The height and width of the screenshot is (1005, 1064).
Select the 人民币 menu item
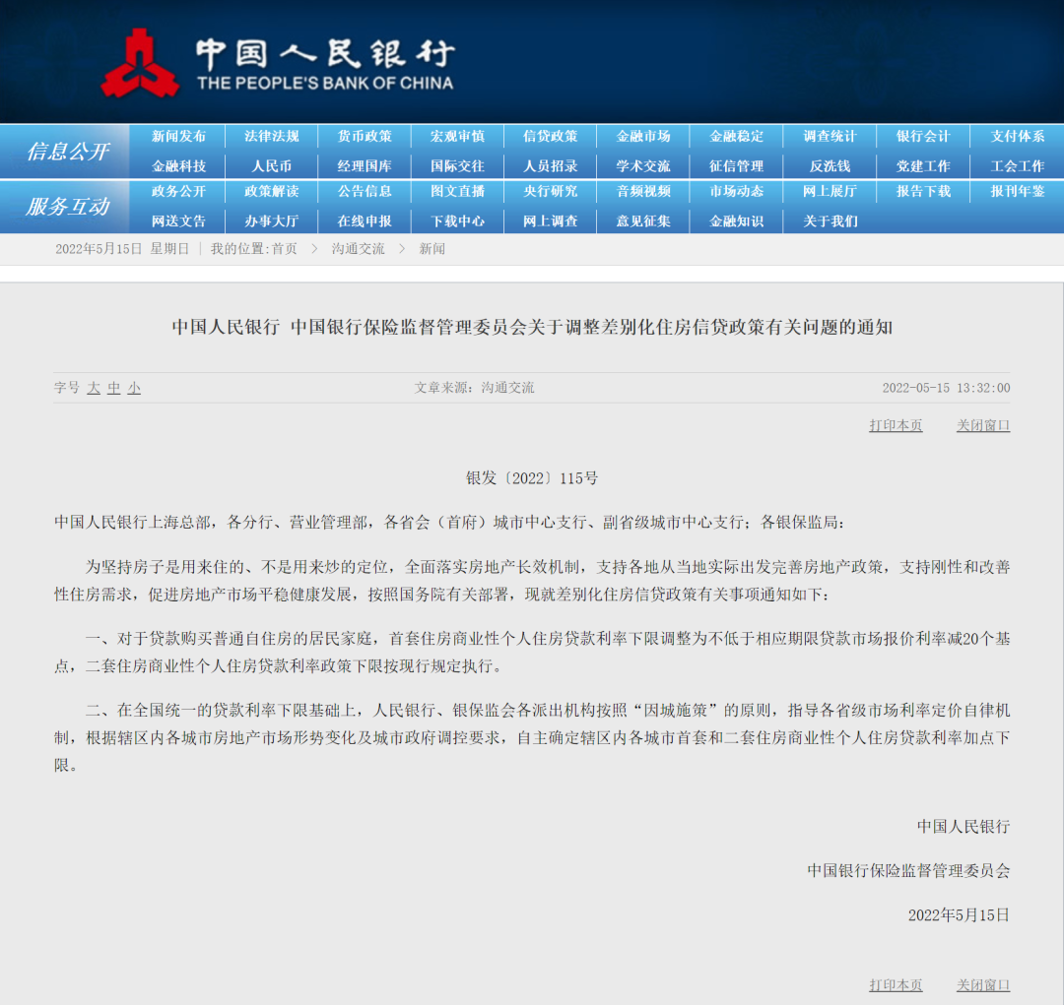pyautogui.click(x=272, y=166)
